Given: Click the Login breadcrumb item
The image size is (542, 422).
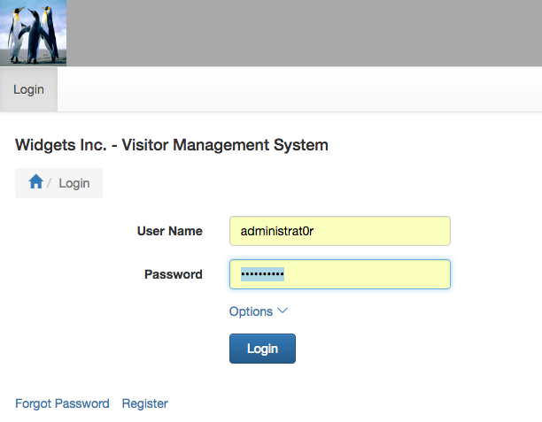Looking at the screenshot, I should [74, 183].
